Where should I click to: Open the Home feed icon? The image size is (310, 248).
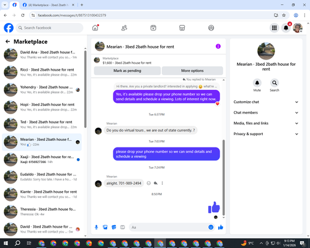click(x=95, y=28)
